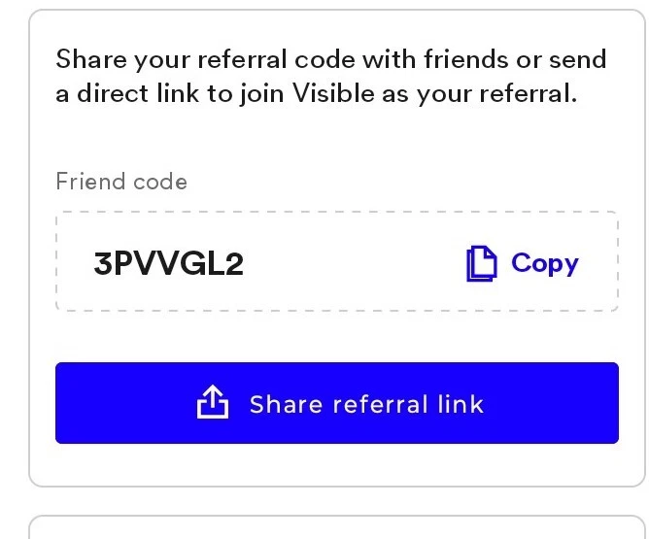Click inside the dashed friend code box

coord(337,261)
